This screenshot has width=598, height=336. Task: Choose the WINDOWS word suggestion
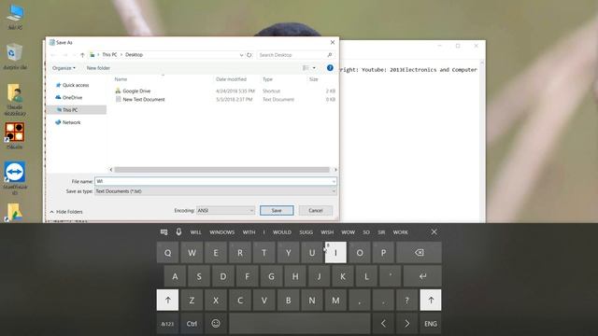coord(222,232)
